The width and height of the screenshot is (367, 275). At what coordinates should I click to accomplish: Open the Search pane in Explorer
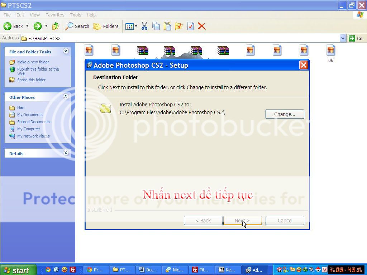click(77, 26)
